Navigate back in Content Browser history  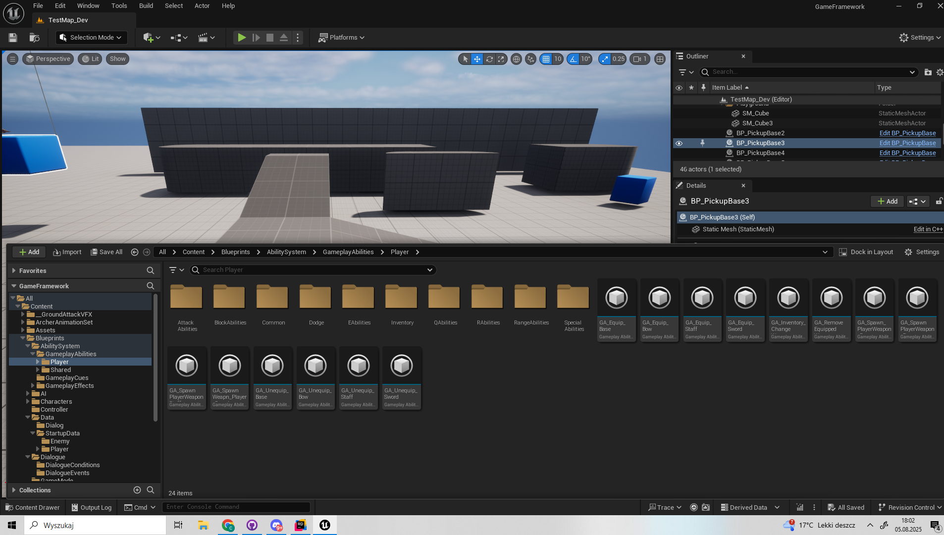click(x=134, y=252)
